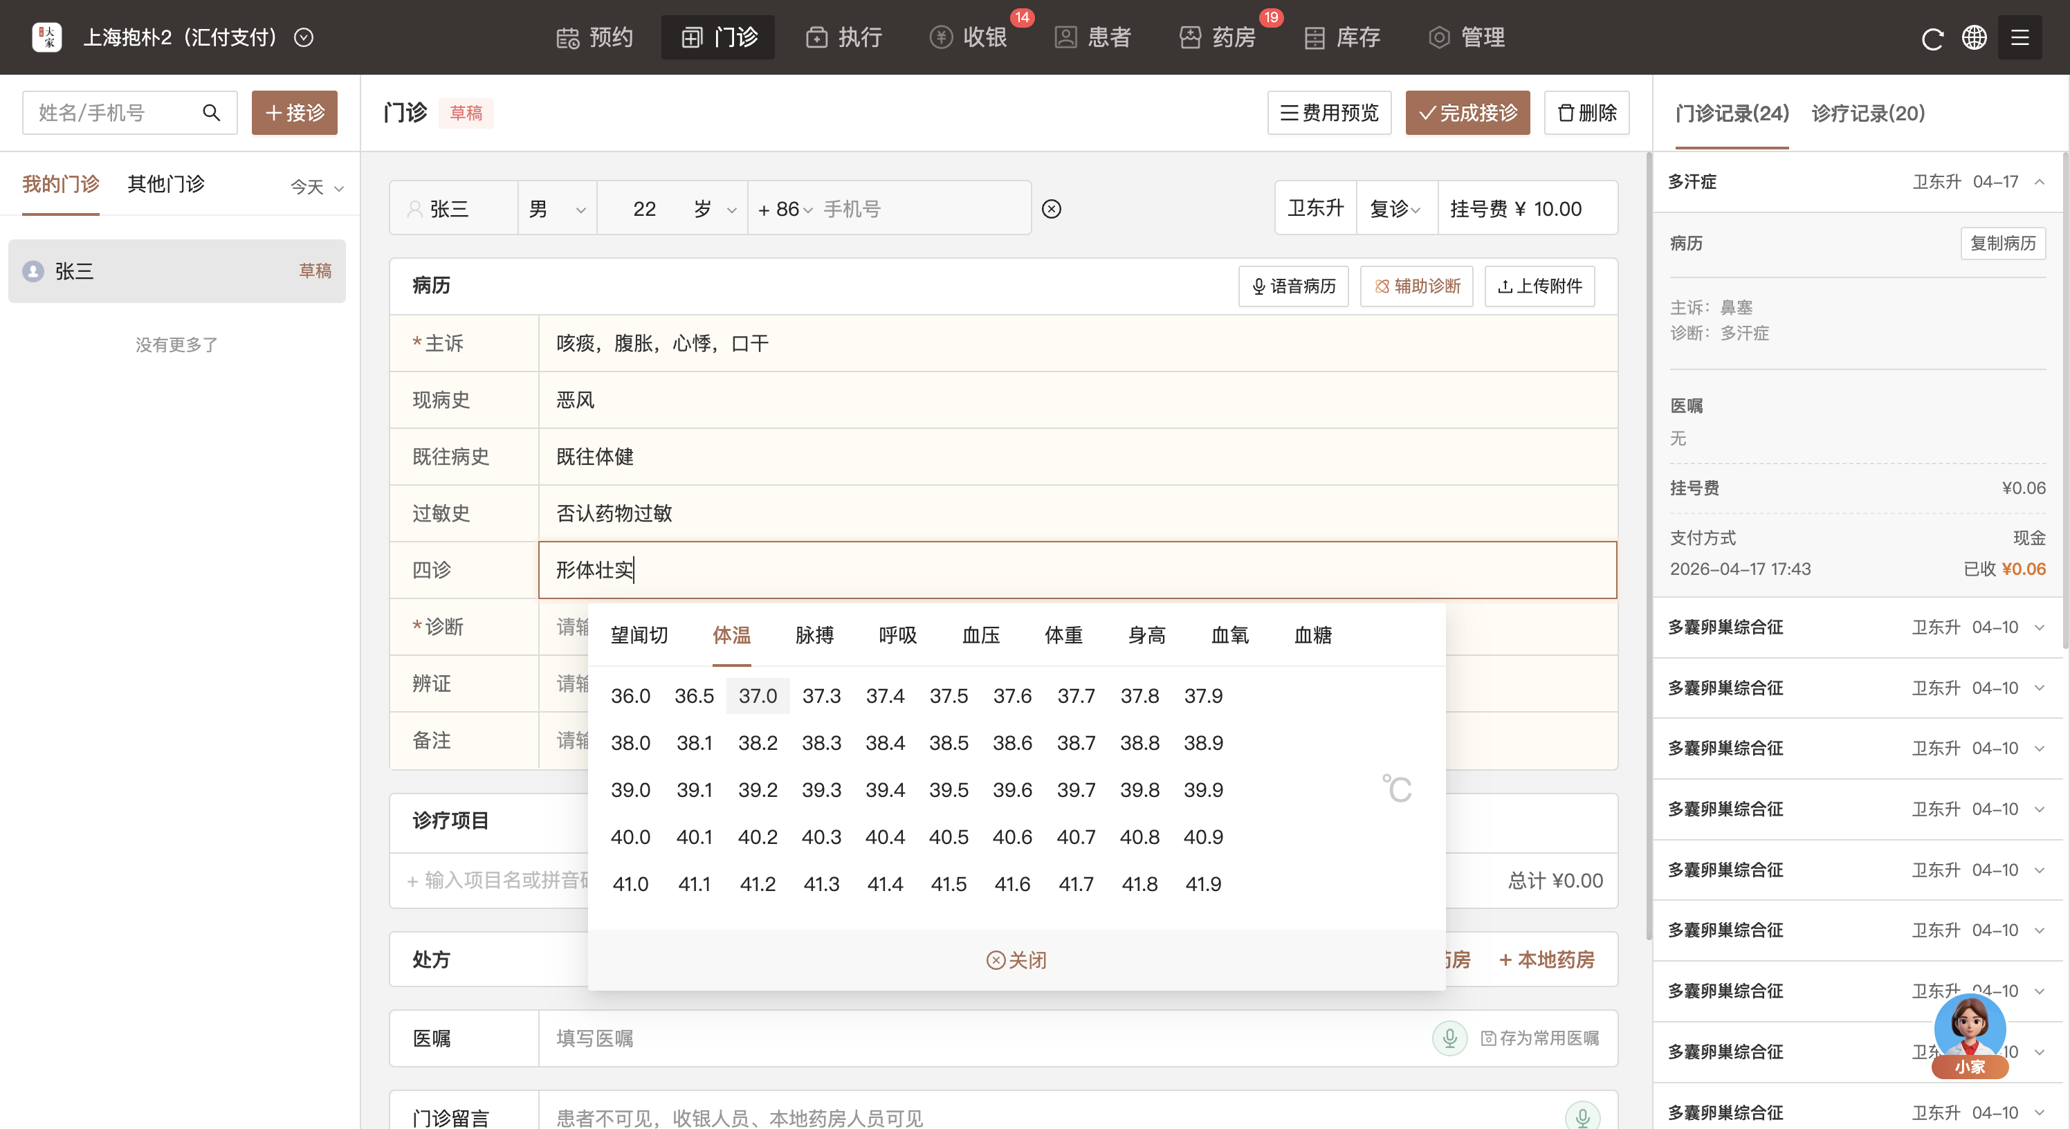The width and height of the screenshot is (2070, 1129).
Task: Select temperature value 38.5
Action: click(x=949, y=742)
